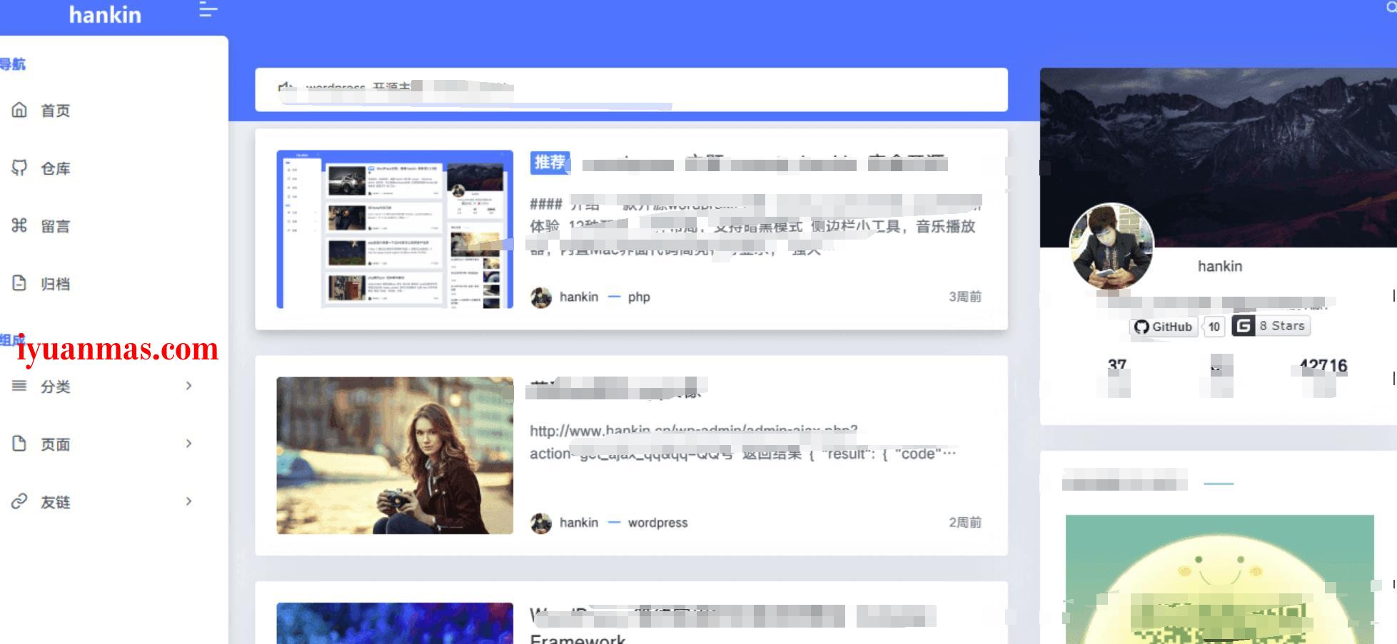Click the announcement speaker icon
Image resolution: width=1397 pixels, height=644 pixels.
click(286, 88)
